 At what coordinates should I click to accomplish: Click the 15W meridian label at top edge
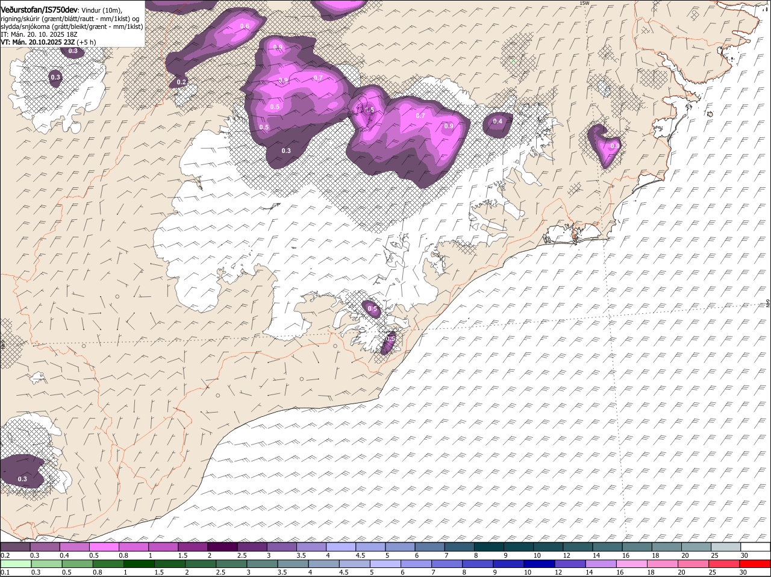tap(584, 3)
